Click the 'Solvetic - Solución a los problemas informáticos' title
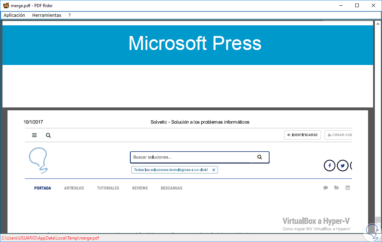Image resolution: width=382 pixels, height=242 pixels. tap(200, 122)
